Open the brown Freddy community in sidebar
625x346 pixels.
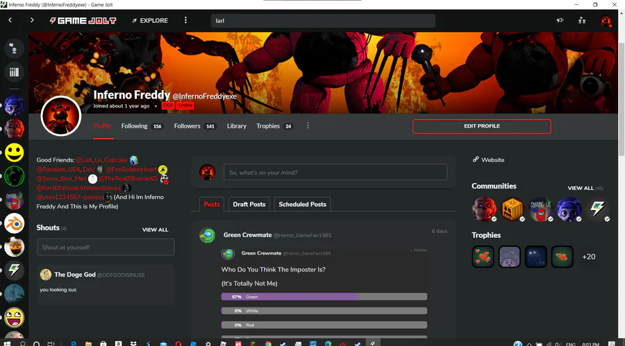14,129
